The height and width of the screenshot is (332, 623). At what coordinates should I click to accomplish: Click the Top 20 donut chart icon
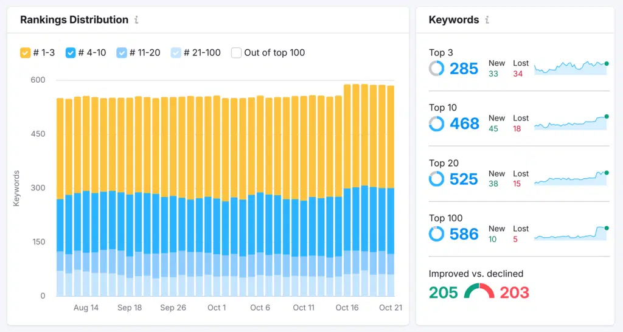click(436, 179)
